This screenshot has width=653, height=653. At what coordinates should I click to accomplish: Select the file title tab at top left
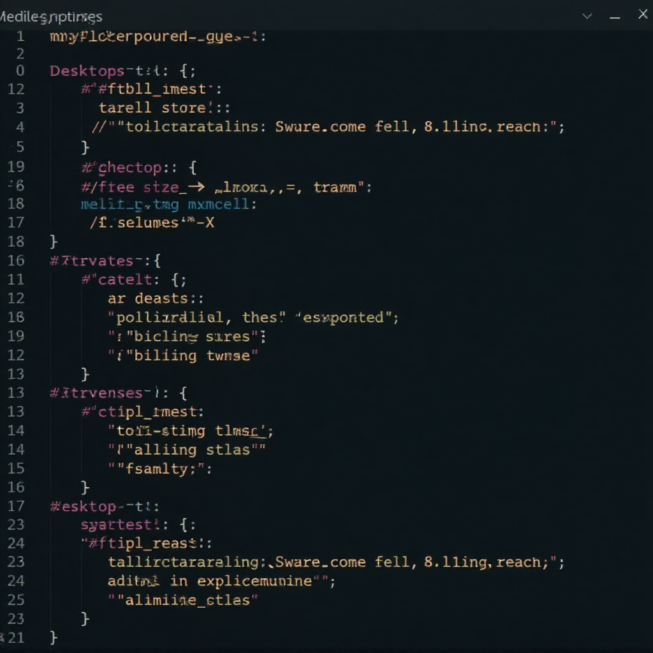(x=51, y=17)
